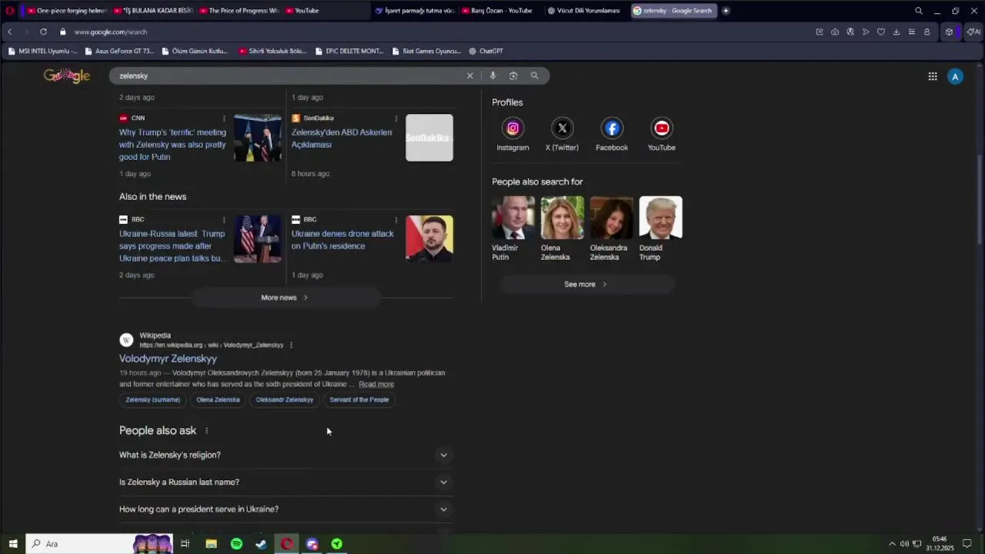Open Zelensky's YouTube profile
Image resolution: width=985 pixels, height=554 pixels.
click(661, 134)
